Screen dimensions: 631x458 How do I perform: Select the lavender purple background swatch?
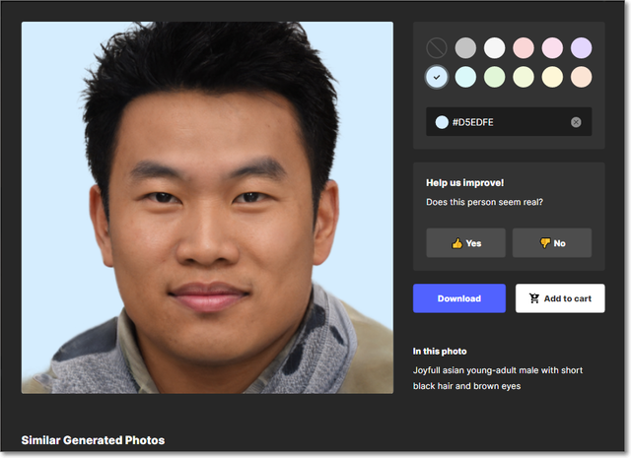click(x=582, y=47)
